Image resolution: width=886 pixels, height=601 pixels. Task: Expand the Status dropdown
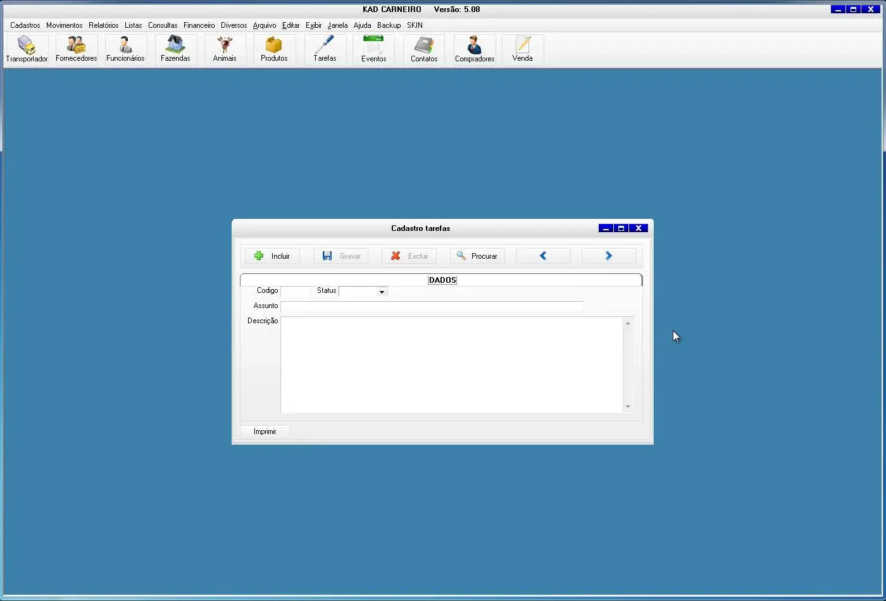(382, 292)
